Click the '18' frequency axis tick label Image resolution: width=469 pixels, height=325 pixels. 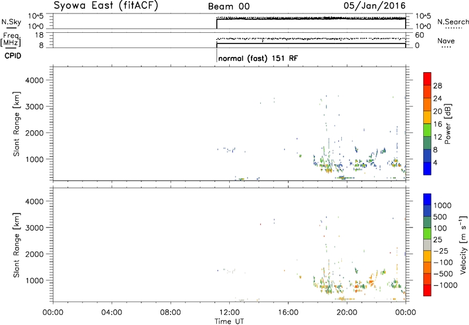[x=40, y=35]
